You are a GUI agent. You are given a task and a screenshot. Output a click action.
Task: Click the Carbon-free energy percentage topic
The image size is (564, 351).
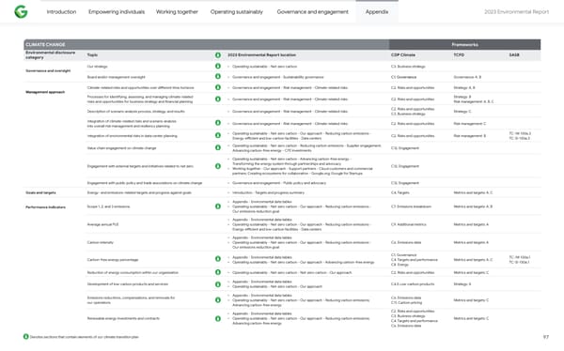pyautogui.click(x=113, y=260)
